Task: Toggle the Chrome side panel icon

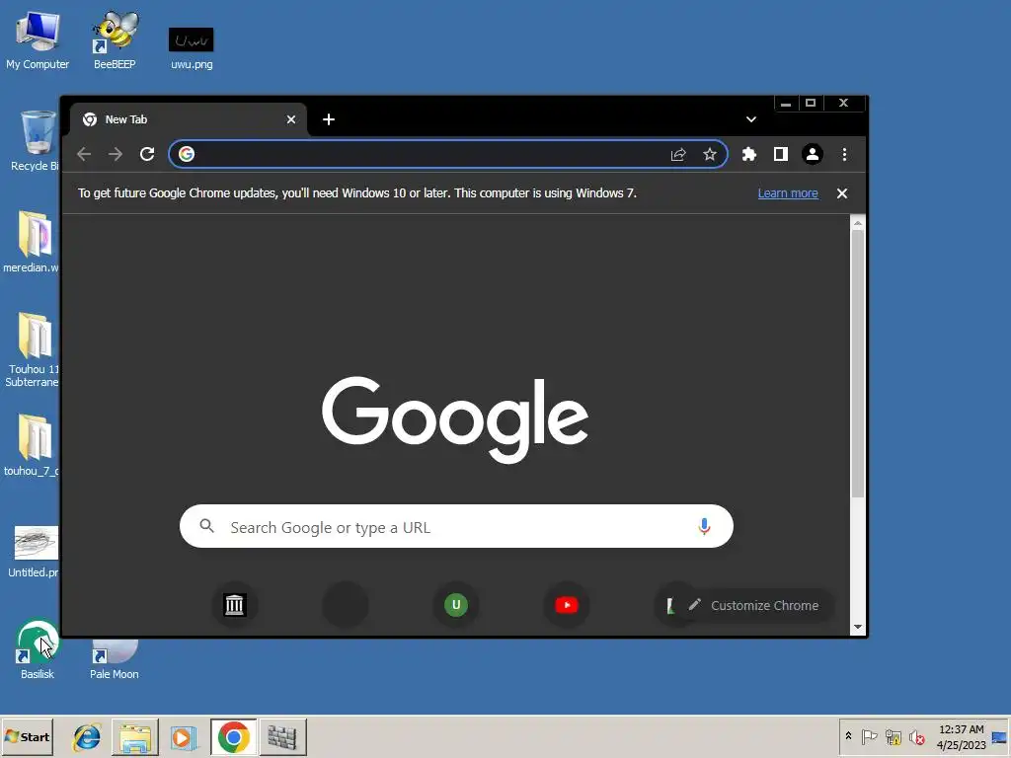Action: tap(781, 154)
